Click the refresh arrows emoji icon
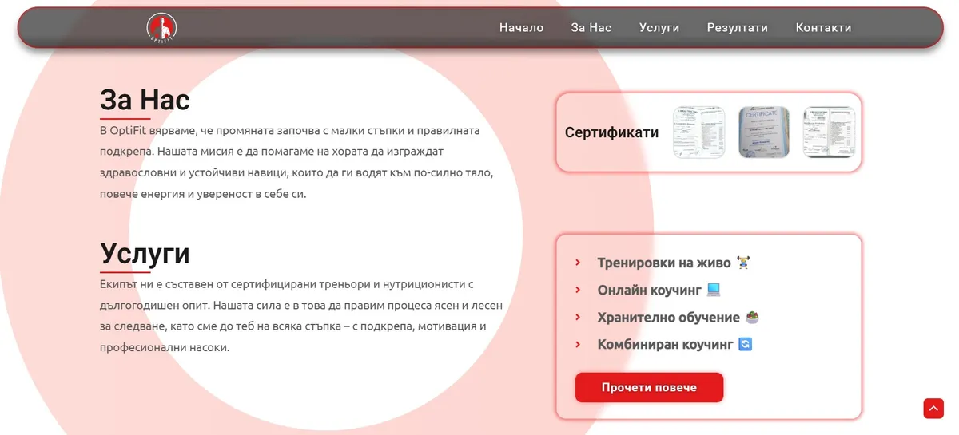 (746, 345)
